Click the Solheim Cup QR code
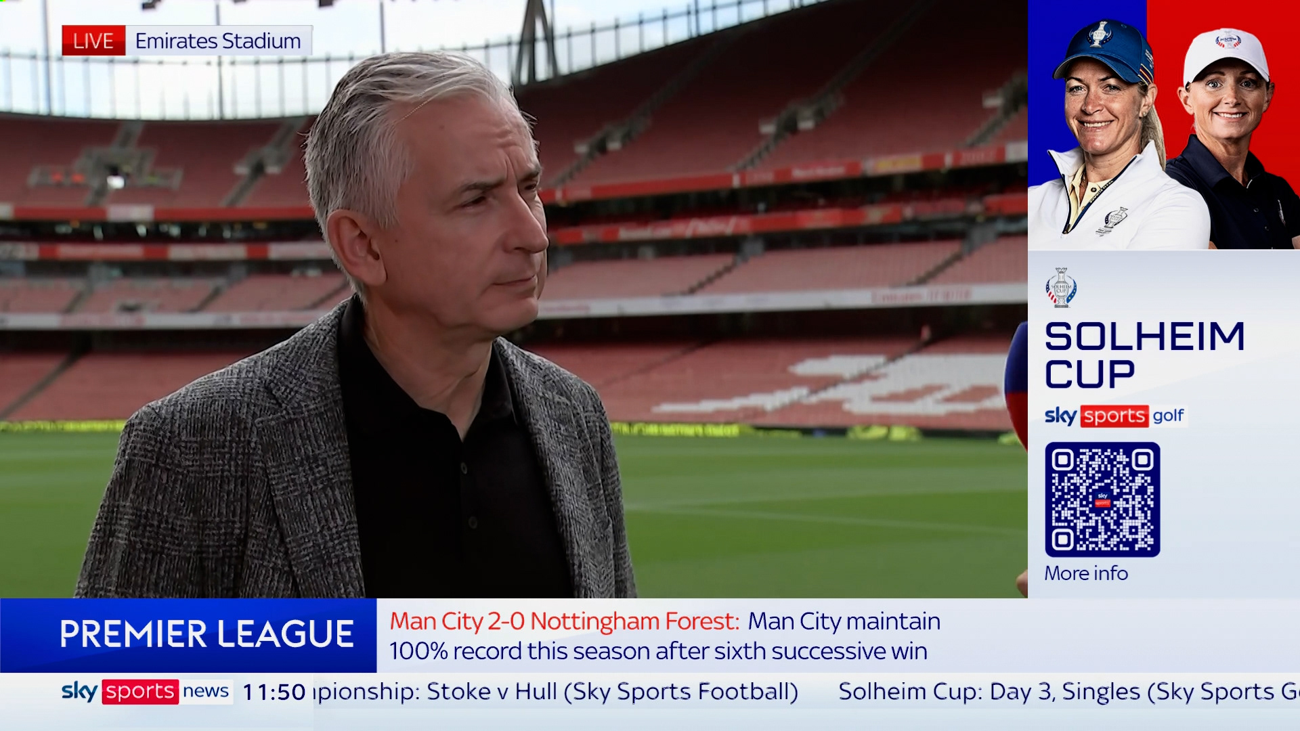 coord(1102,500)
